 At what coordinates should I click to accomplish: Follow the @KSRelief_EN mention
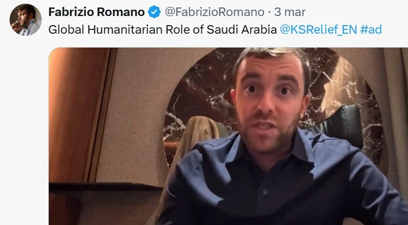(x=318, y=29)
